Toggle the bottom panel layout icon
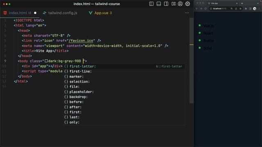 (x=159, y=4)
